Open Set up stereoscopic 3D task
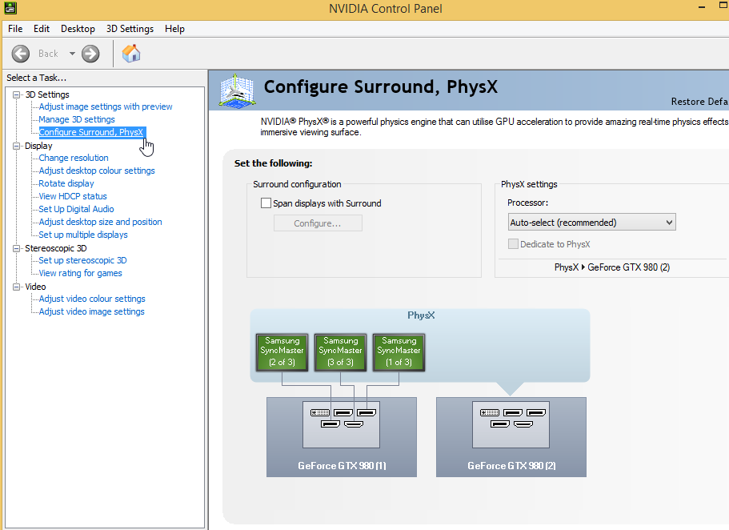Viewport: 729px width, 530px height. (82, 260)
